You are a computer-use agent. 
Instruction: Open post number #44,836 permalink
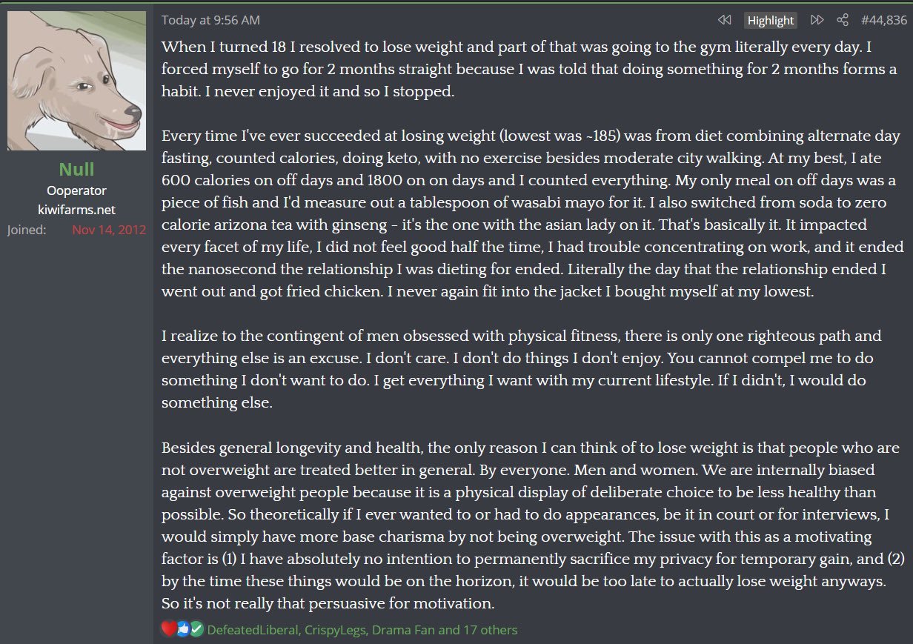click(x=883, y=20)
